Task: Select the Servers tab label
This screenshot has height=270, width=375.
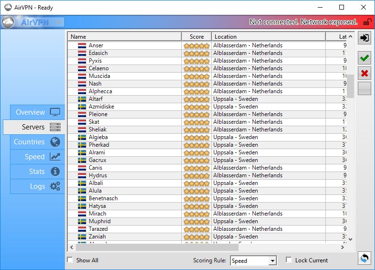Action: click(33, 127)
